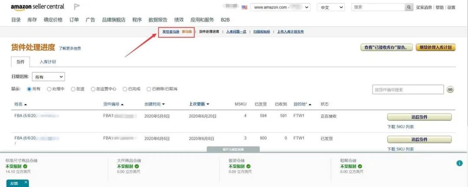Click the 货件处理进度 subnav item
This screenshot has width=468, height=187.
pos(209,32)
